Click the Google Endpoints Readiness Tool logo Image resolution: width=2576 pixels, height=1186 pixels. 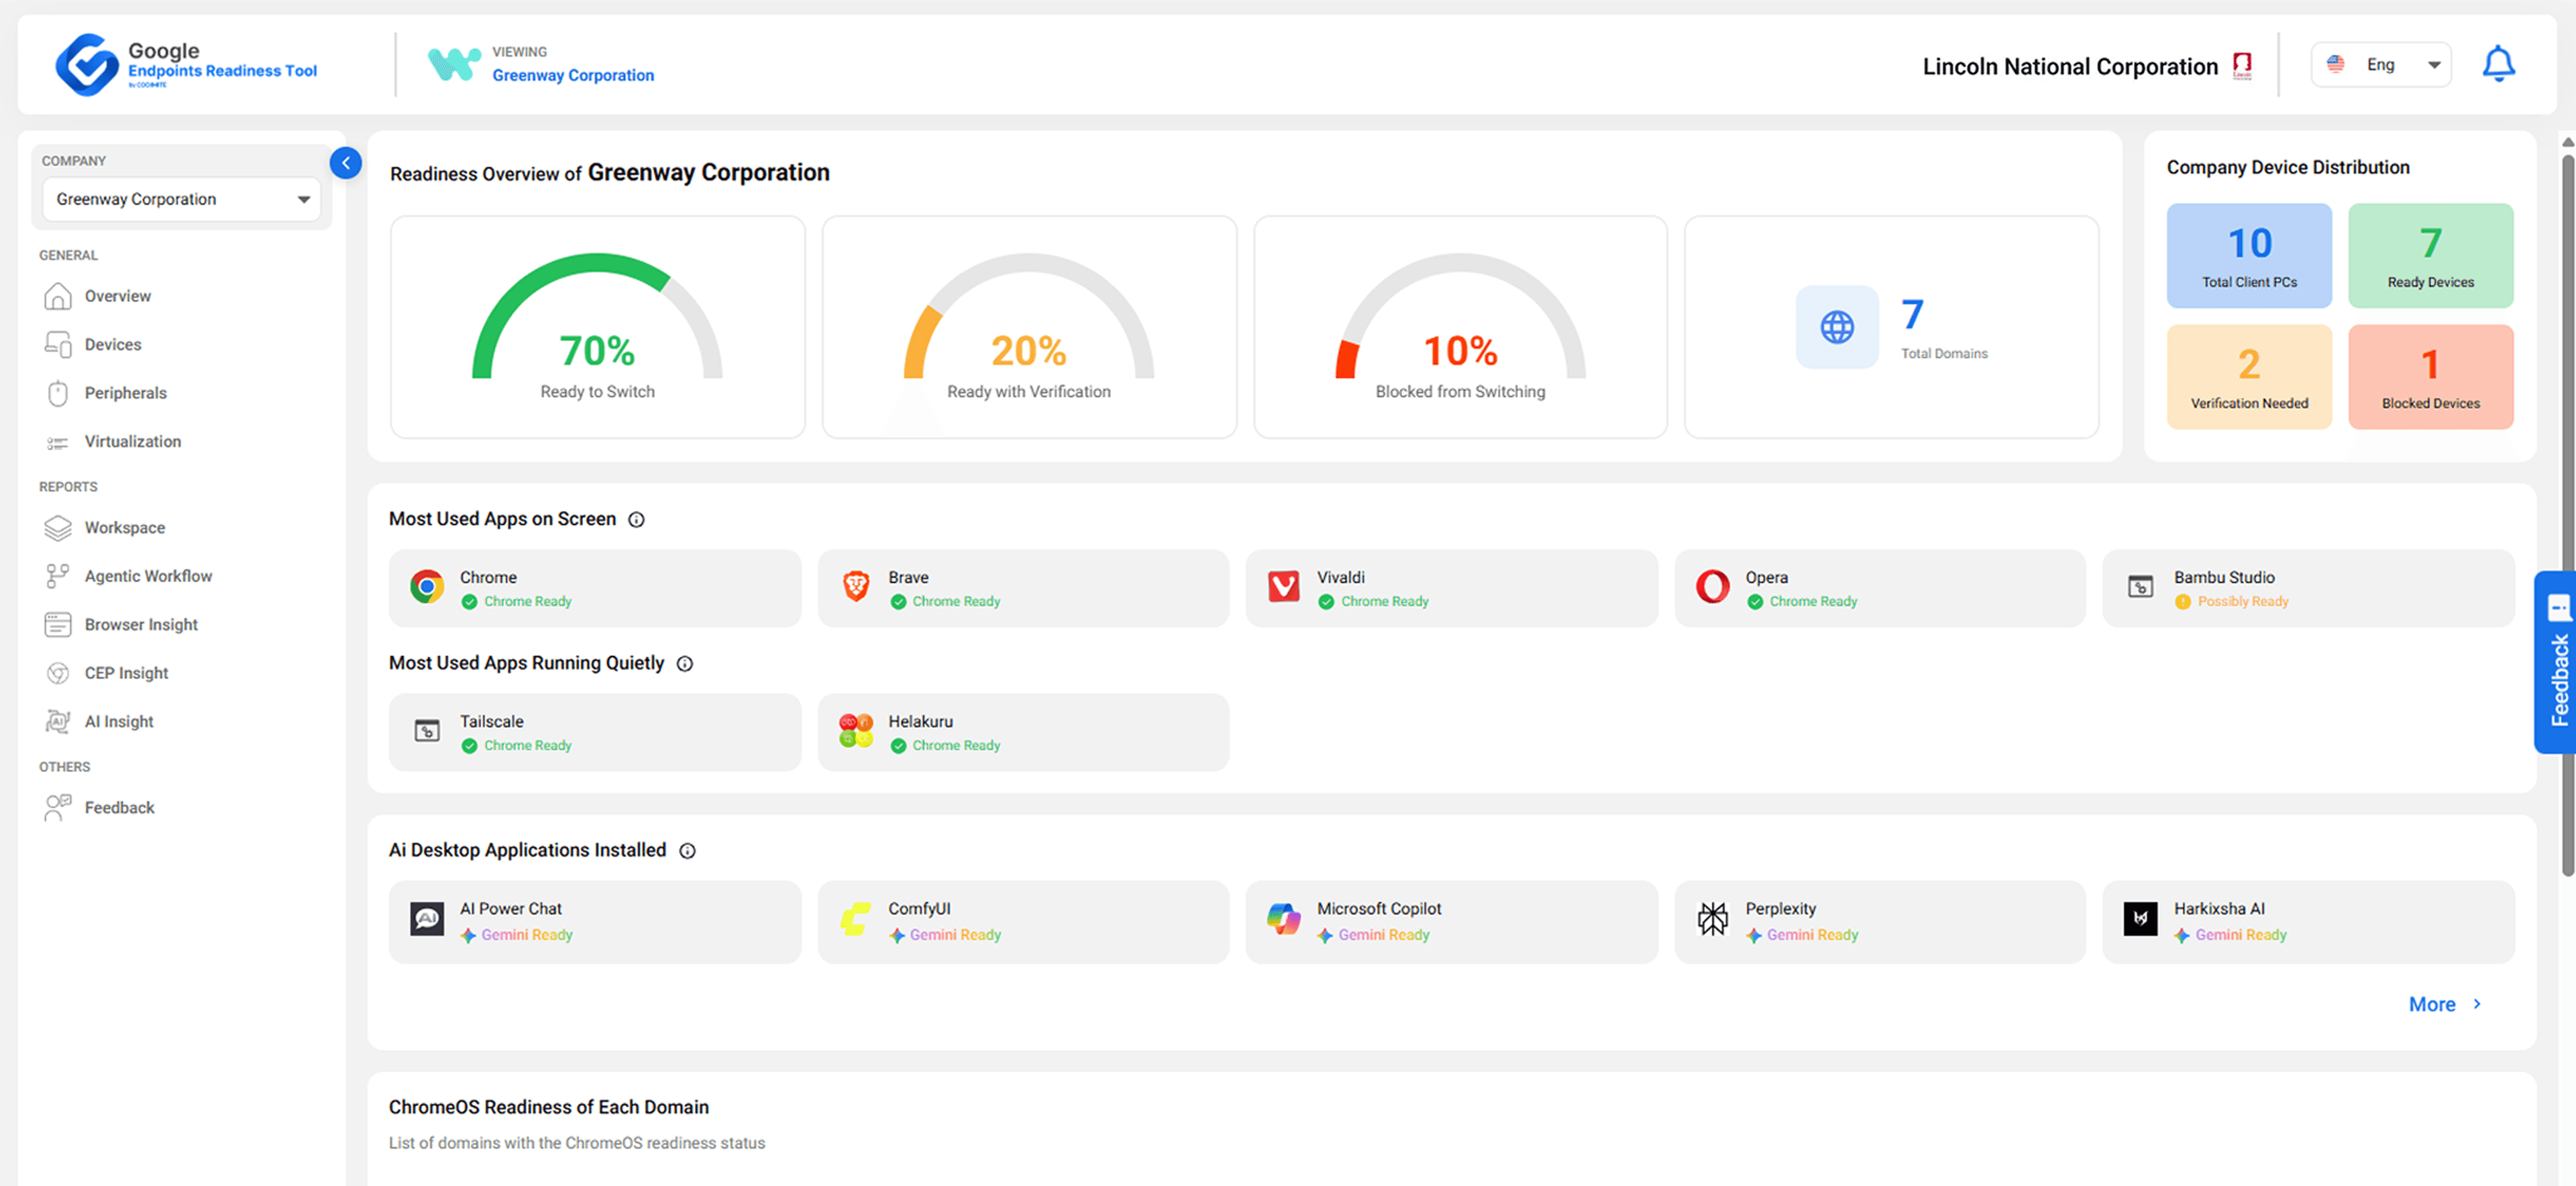coord(186,65)
